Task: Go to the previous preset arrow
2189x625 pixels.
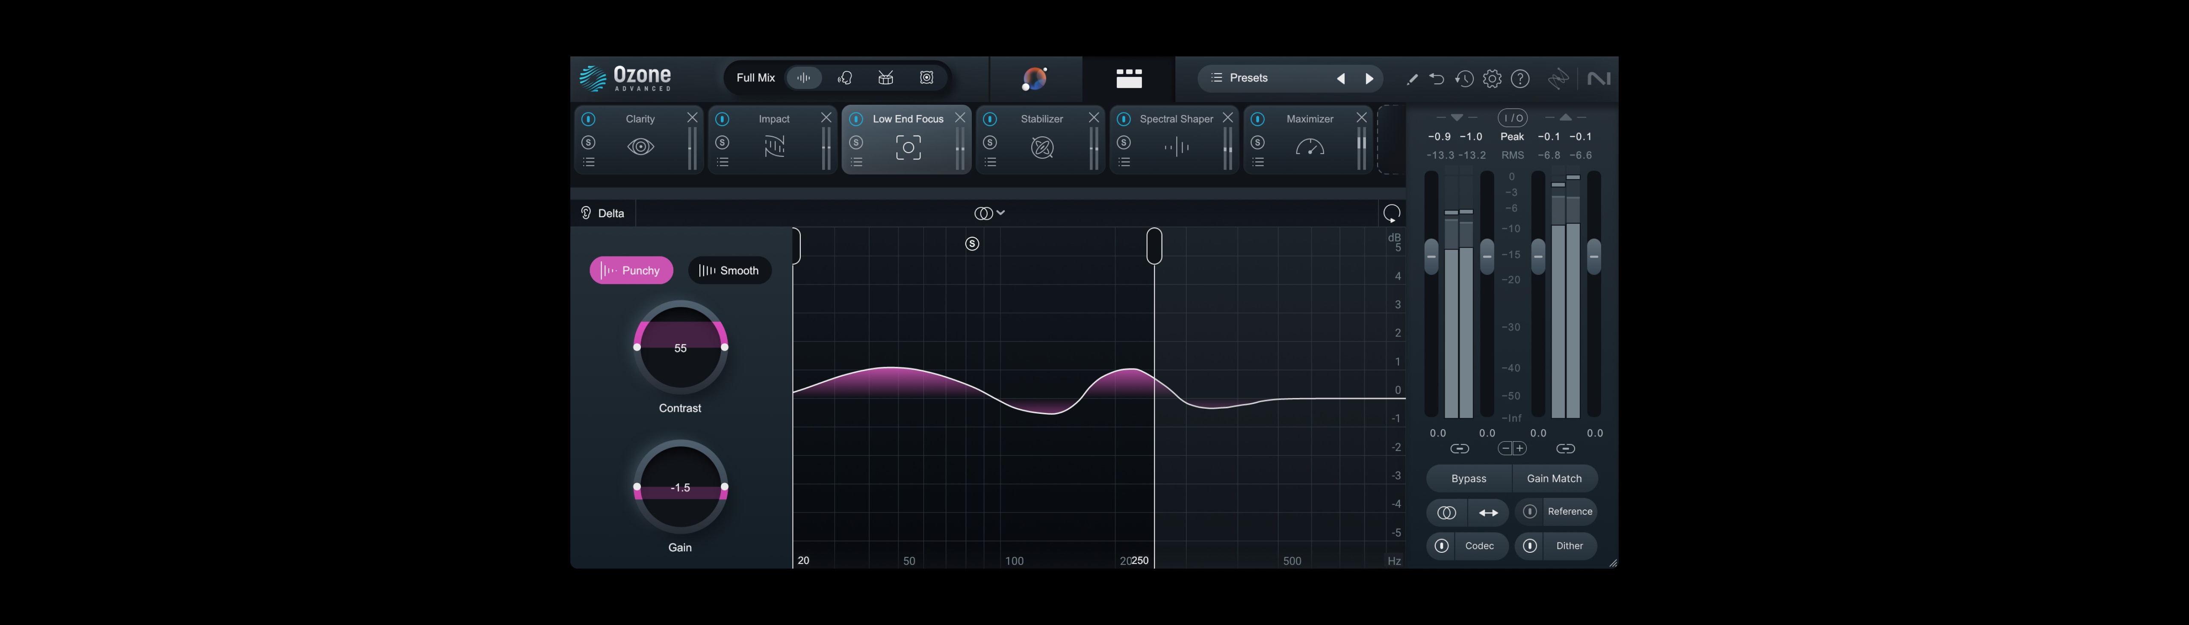Action: point(1341,79)
